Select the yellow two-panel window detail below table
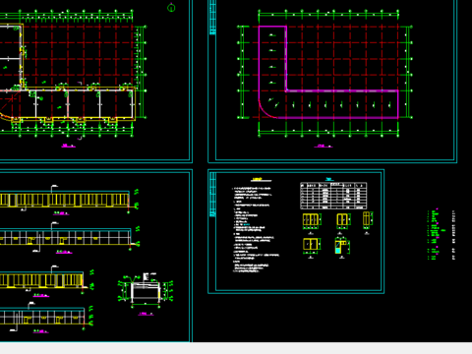Viewport: 472px width, 354px height. point(342,219)
